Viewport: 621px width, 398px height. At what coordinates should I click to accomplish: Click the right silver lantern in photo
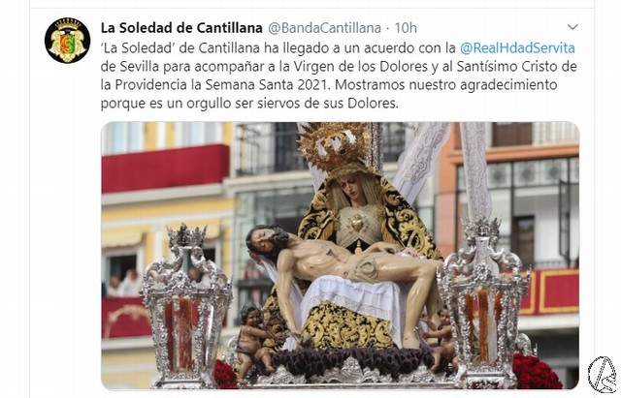(483, 302)
